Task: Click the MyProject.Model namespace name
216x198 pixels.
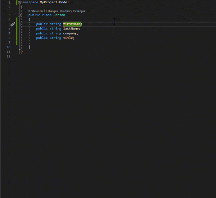Action: (54, 2)
